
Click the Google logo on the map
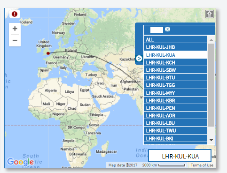(x=20, y=162)
